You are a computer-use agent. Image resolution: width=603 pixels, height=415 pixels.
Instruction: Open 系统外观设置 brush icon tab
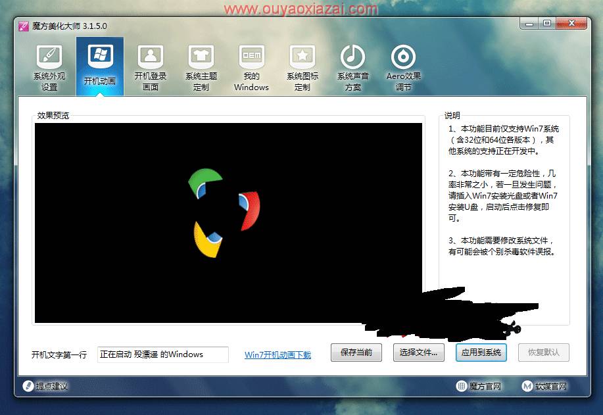click(49, 67)
